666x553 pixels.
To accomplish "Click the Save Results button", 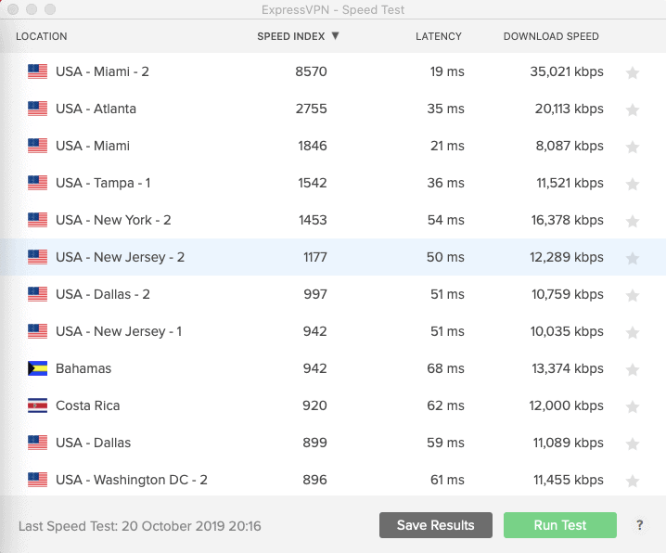I will pos(436,525).
